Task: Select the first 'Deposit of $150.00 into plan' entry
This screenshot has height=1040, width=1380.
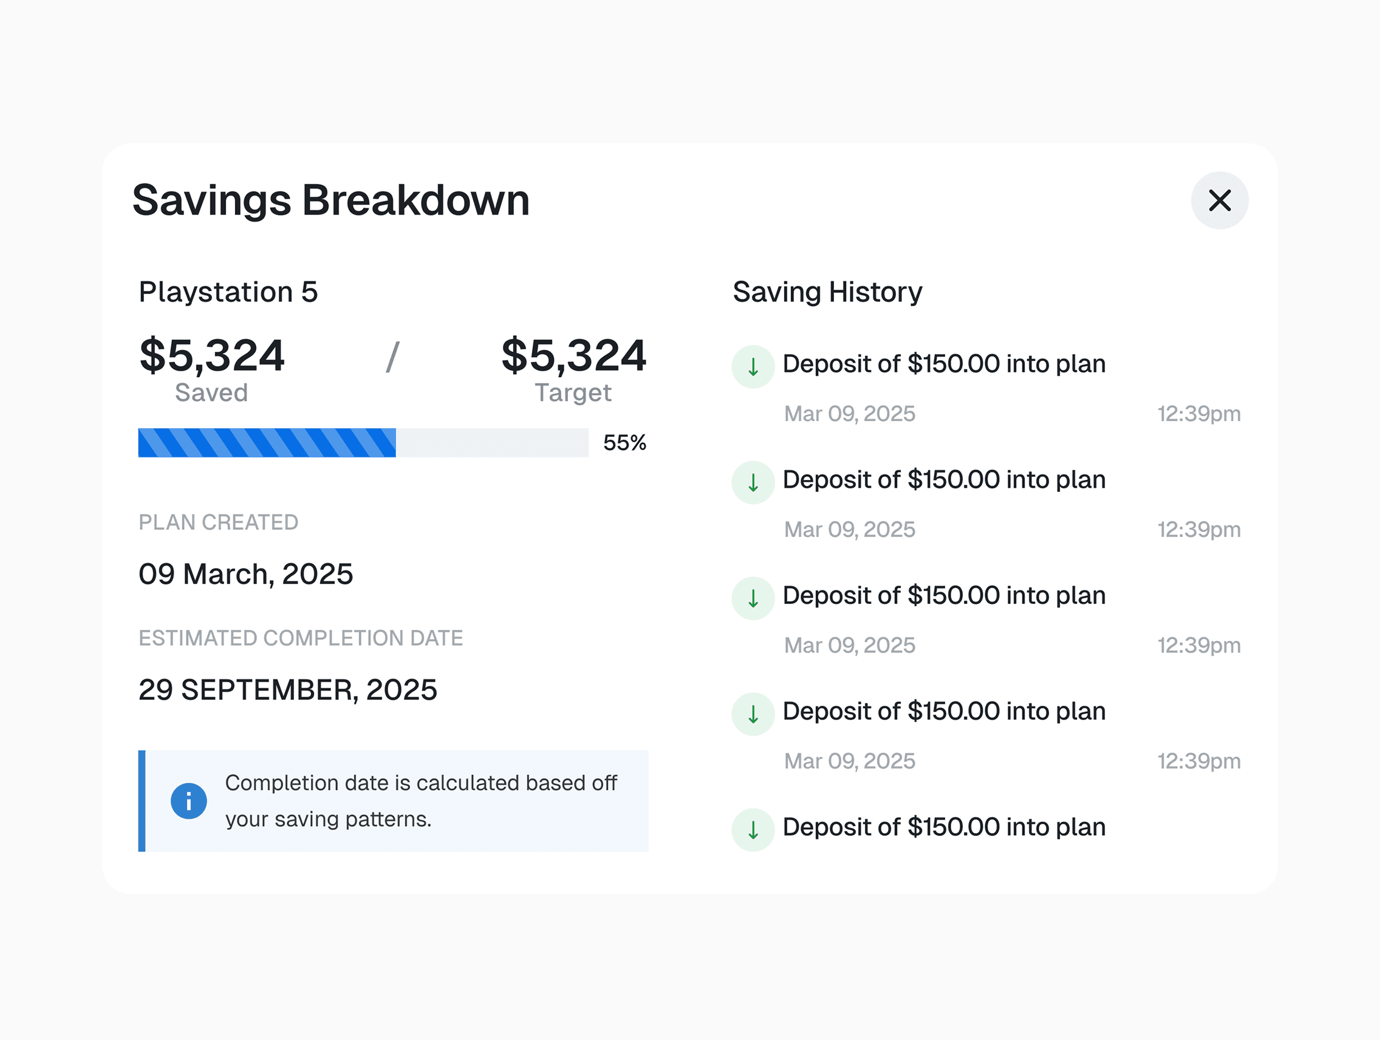Action: click(x=943, y=364)
